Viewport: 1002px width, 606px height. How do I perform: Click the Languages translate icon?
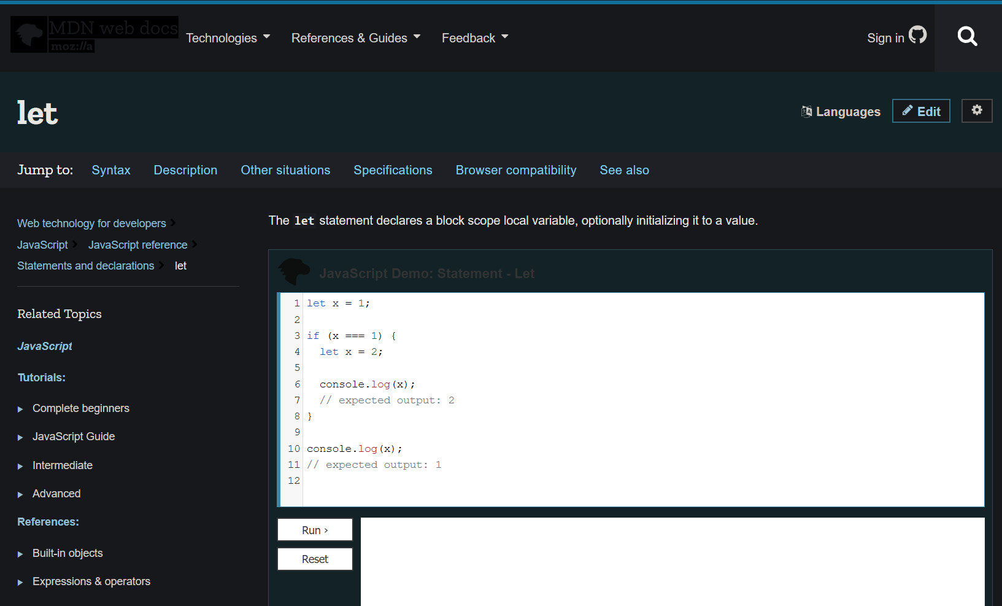pos(806,111)
